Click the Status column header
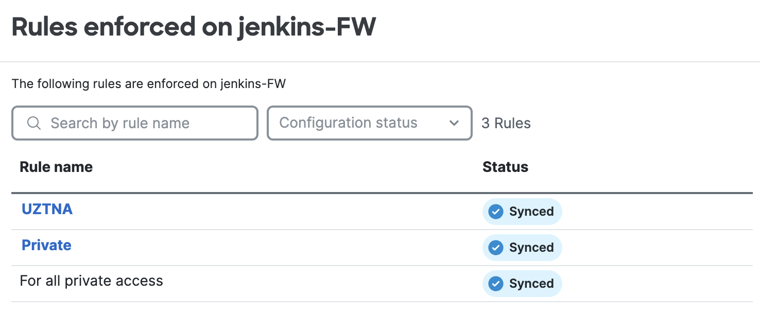Screen dimensions: 760x313 click(x=505, y=167)
